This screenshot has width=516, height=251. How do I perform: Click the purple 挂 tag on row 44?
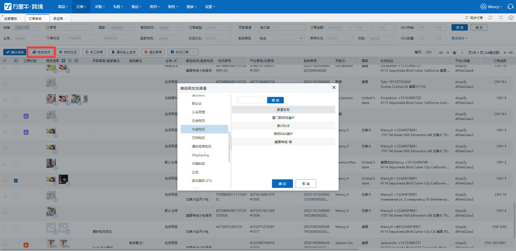[x=26, y=116]
